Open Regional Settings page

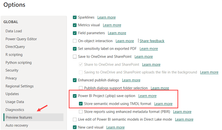coord(20,86)
